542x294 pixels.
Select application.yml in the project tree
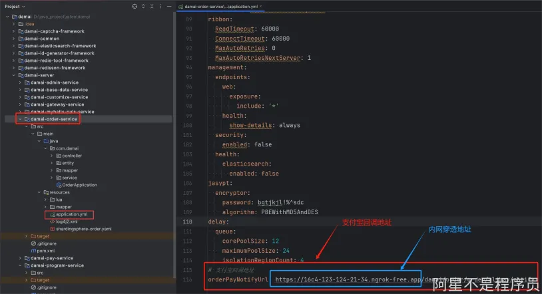pos(71,214)
